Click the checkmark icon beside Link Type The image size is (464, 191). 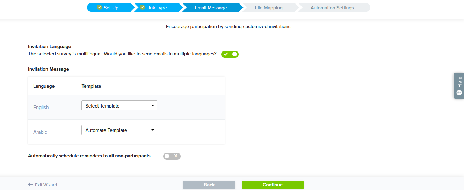click(142, 7)
